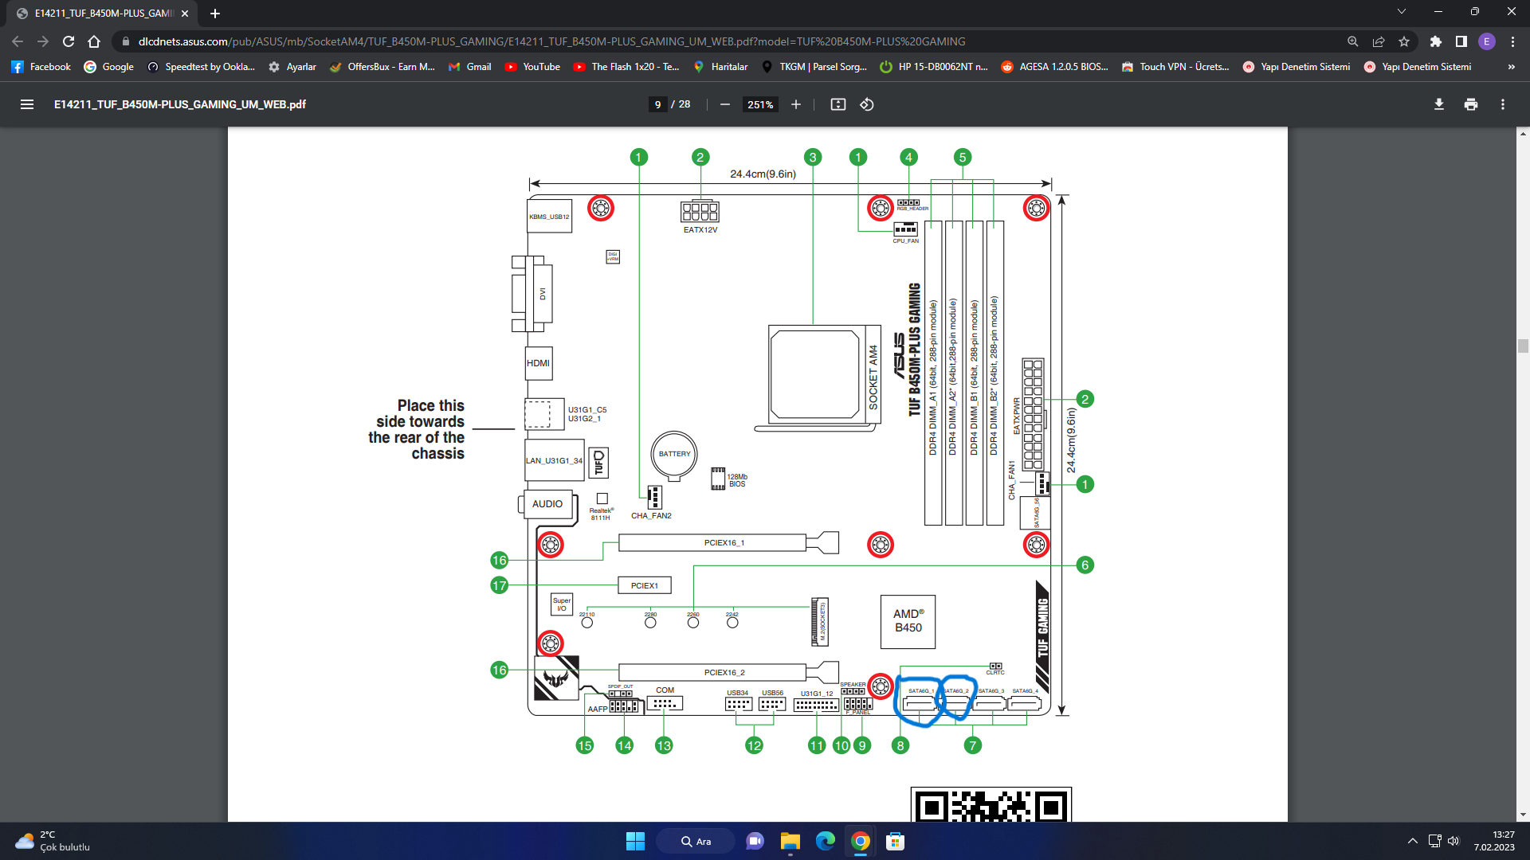Click the fit-to-page view icon

pyautogui.click(x=838, y=104)
